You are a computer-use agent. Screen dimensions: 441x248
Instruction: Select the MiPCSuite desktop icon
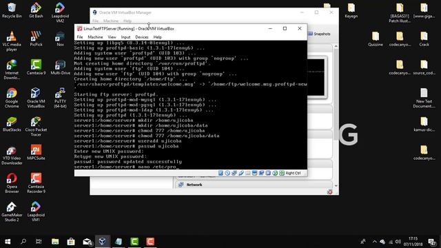pyautogui.click(x=36, y=153)
